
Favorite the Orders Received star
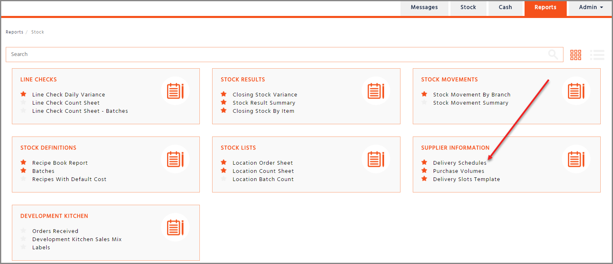click(23, 230)
